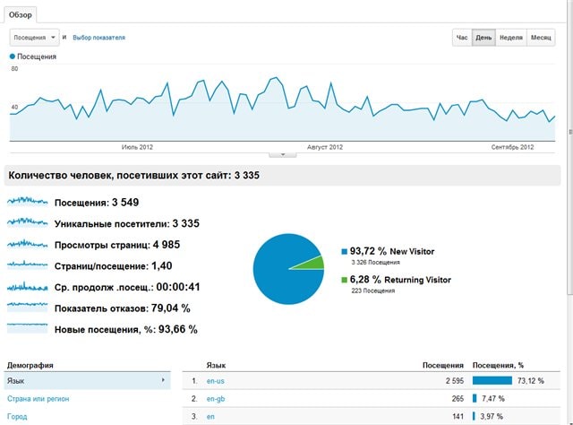This screenshot has height=425, width=573.
Task: Click the en-us language link
Action: [x=215, y=381]
